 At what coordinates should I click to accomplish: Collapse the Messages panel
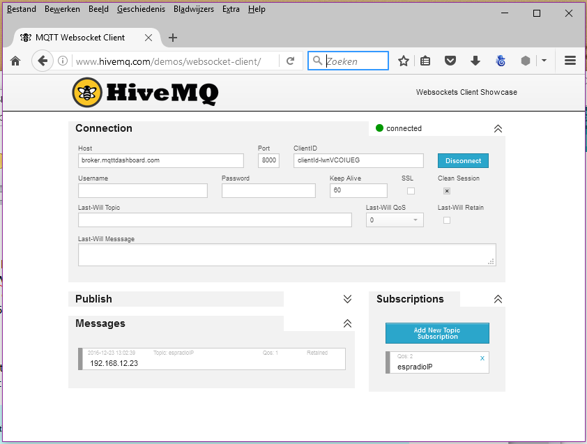347,323
